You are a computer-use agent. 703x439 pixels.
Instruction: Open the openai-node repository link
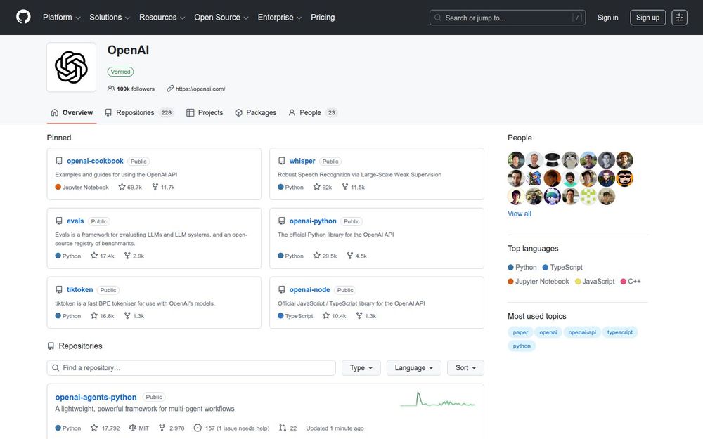pyautogui.click(x=309, y=290)
